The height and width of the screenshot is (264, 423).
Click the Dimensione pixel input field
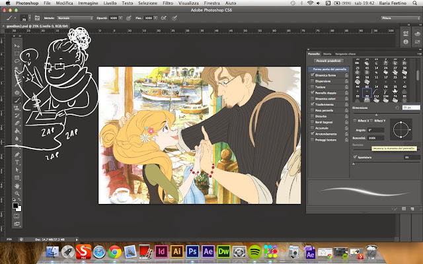tap(411, 108)
